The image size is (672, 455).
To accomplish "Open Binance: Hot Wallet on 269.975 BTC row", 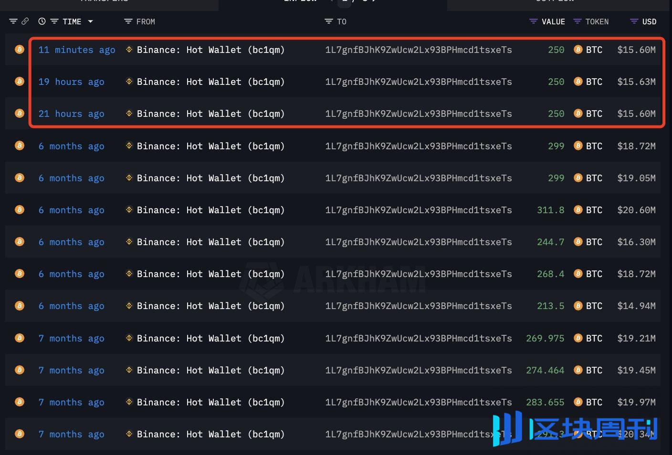I will point(210,338).
